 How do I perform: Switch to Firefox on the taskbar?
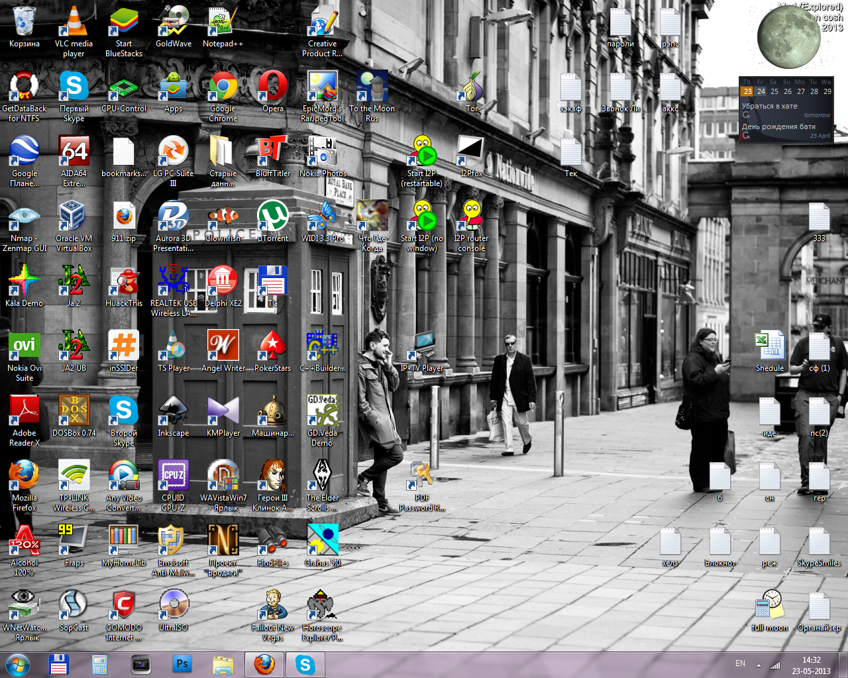(x=264, y=664)
